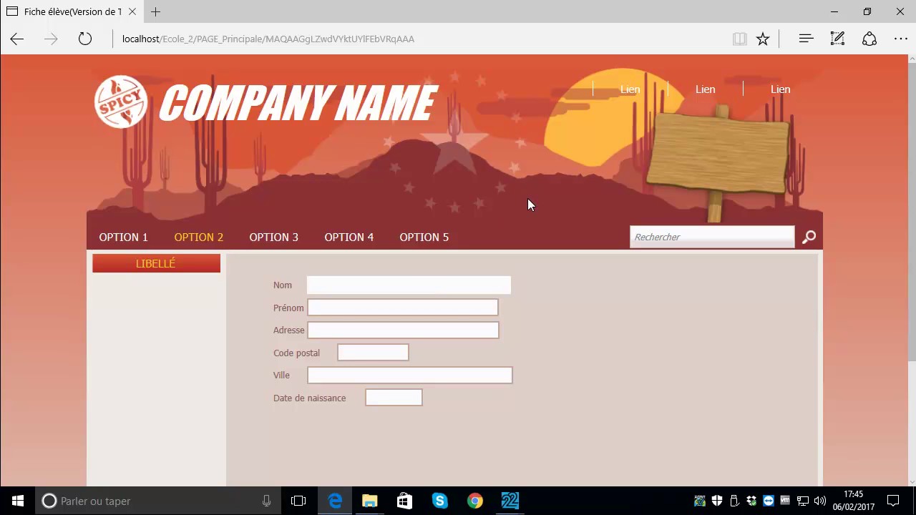Open the Make a Web Note icon
916x515 pixels.
[x=837, y=39]
